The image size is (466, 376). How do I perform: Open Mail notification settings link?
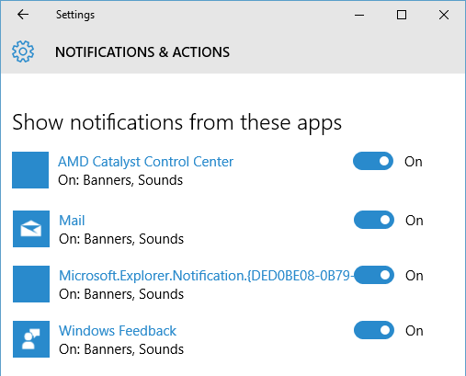(x=72, y=221)
